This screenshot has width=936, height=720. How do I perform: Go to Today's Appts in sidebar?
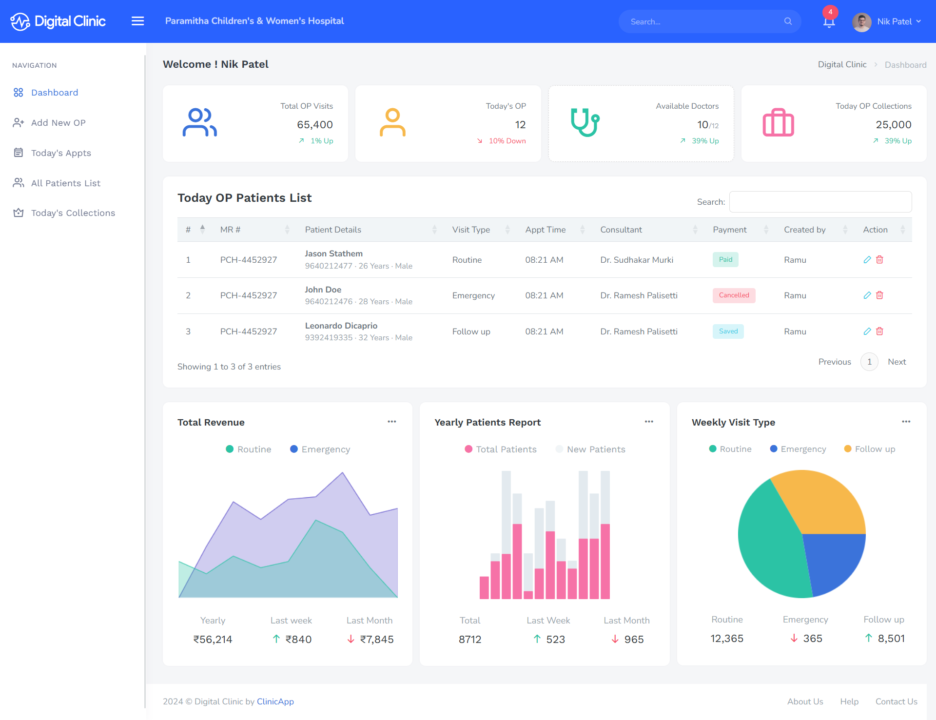click(x=61, y=153)
